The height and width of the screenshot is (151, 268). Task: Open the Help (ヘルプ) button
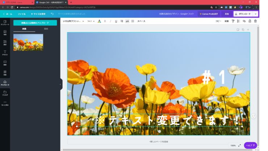pyautogui.click(x=250, y=145)
